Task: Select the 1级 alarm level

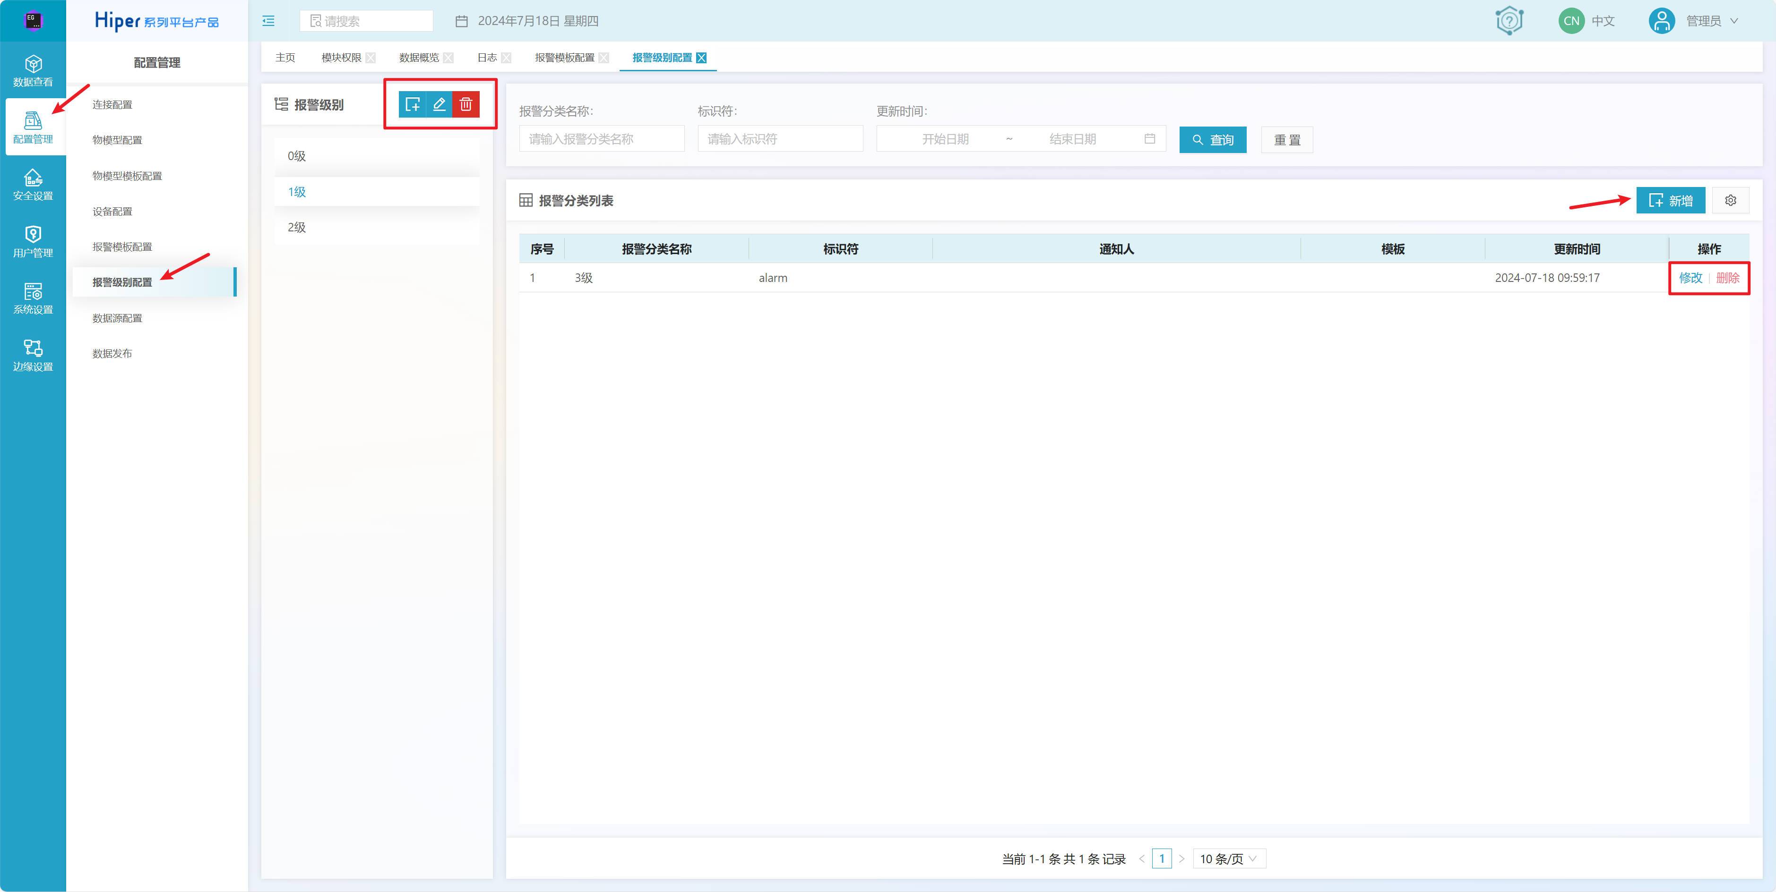Action: [377, 192]
